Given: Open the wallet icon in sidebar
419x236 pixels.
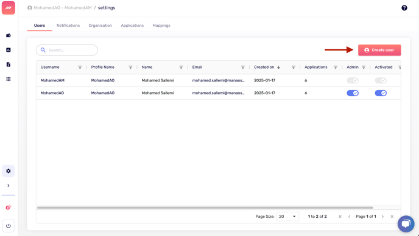Looking at the screenshot, I should click(x=9, y=35).
